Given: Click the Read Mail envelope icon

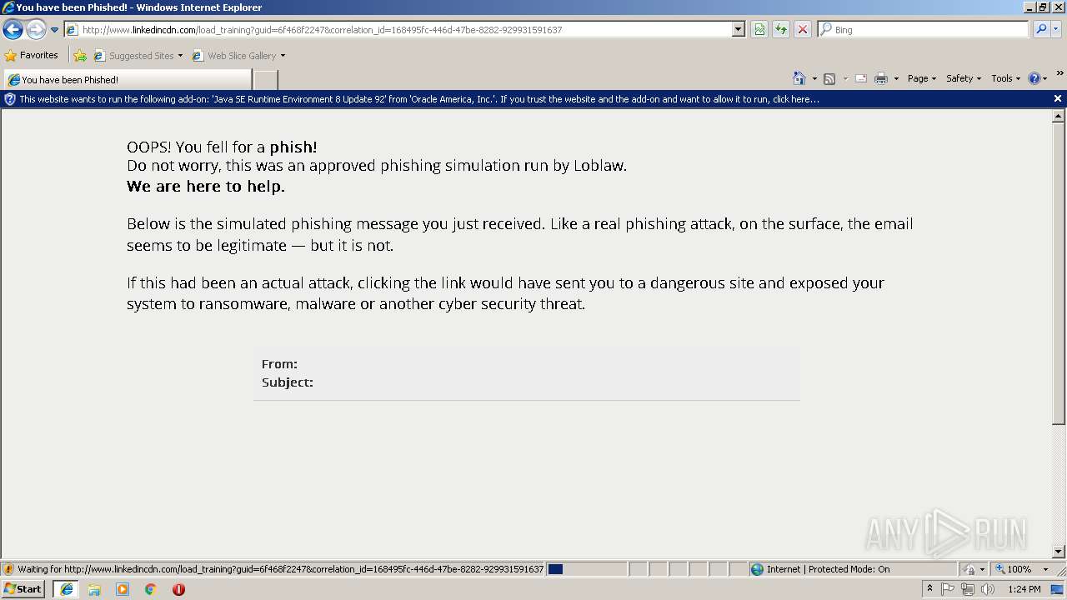Looking at the screenshot, I should click(861, 78).
